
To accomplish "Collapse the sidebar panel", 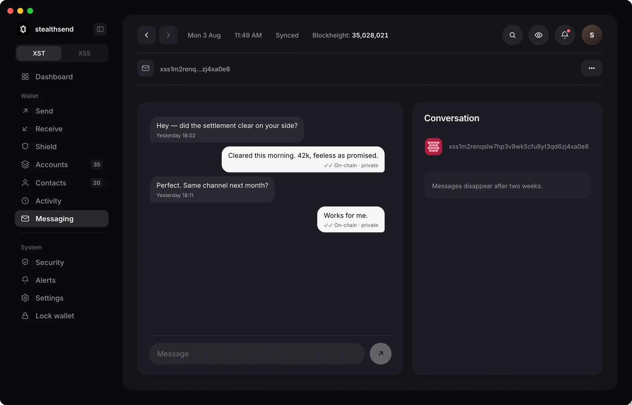I will coord(100,29).
